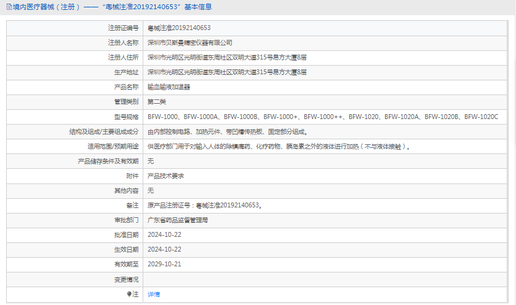Screen dimensions: 516x305
Task: Click the 注册人住所 label
Action: [123, 58]
